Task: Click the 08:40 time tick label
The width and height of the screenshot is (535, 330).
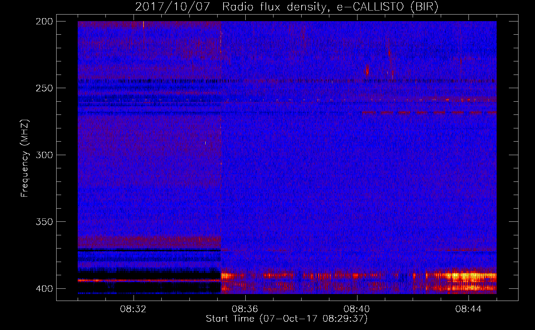Action: click(x=357, y=309)
